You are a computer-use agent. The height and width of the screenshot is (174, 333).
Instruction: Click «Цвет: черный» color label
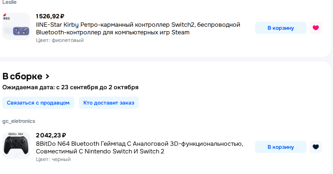pyautogui.click(x=53, y=159)
